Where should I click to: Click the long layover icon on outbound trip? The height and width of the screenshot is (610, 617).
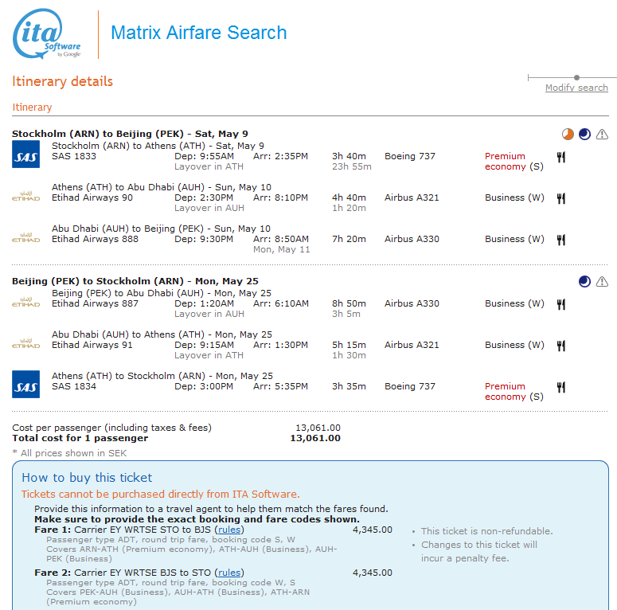[x=568, y=135]
